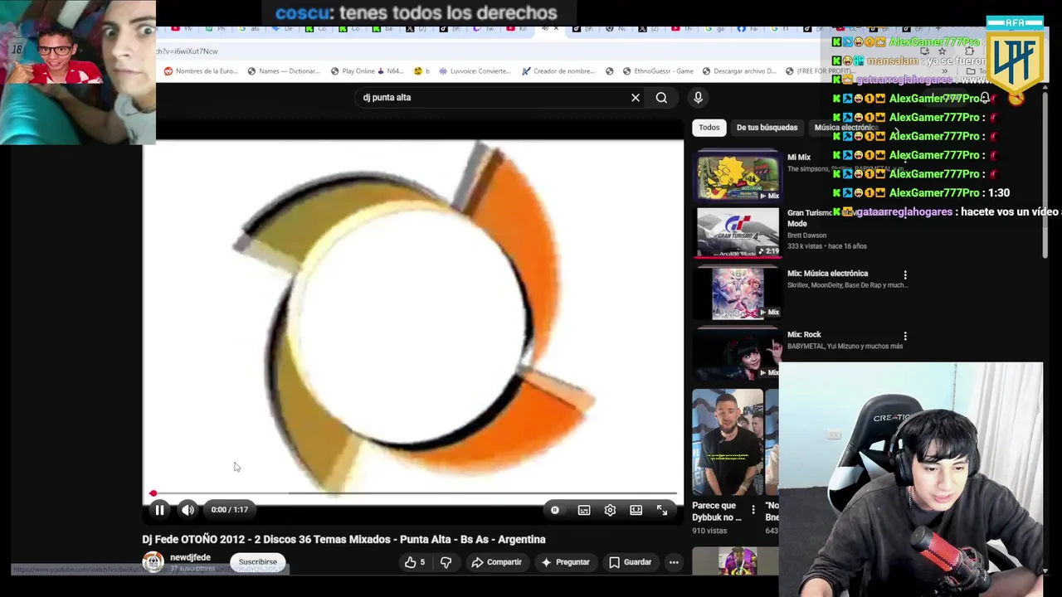
Task: Click the red playhead at video start
Action: click(153, 493)
